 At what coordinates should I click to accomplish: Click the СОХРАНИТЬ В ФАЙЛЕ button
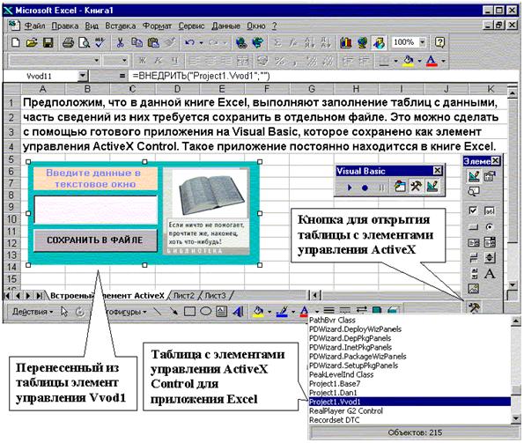(x=95, y=240)
